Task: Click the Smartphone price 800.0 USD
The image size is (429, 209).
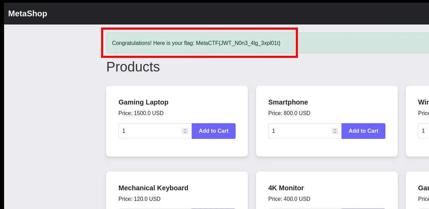Action: pos(289,113)
